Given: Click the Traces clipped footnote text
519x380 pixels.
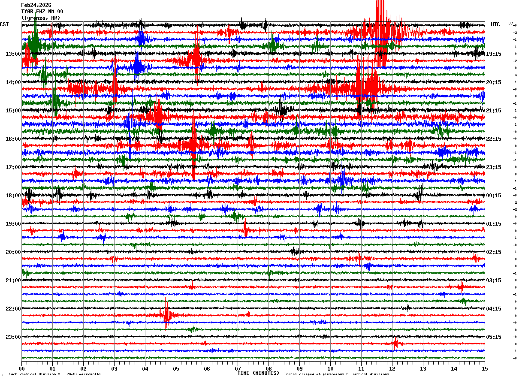Looking at the screenshot, I should [336, 374].
